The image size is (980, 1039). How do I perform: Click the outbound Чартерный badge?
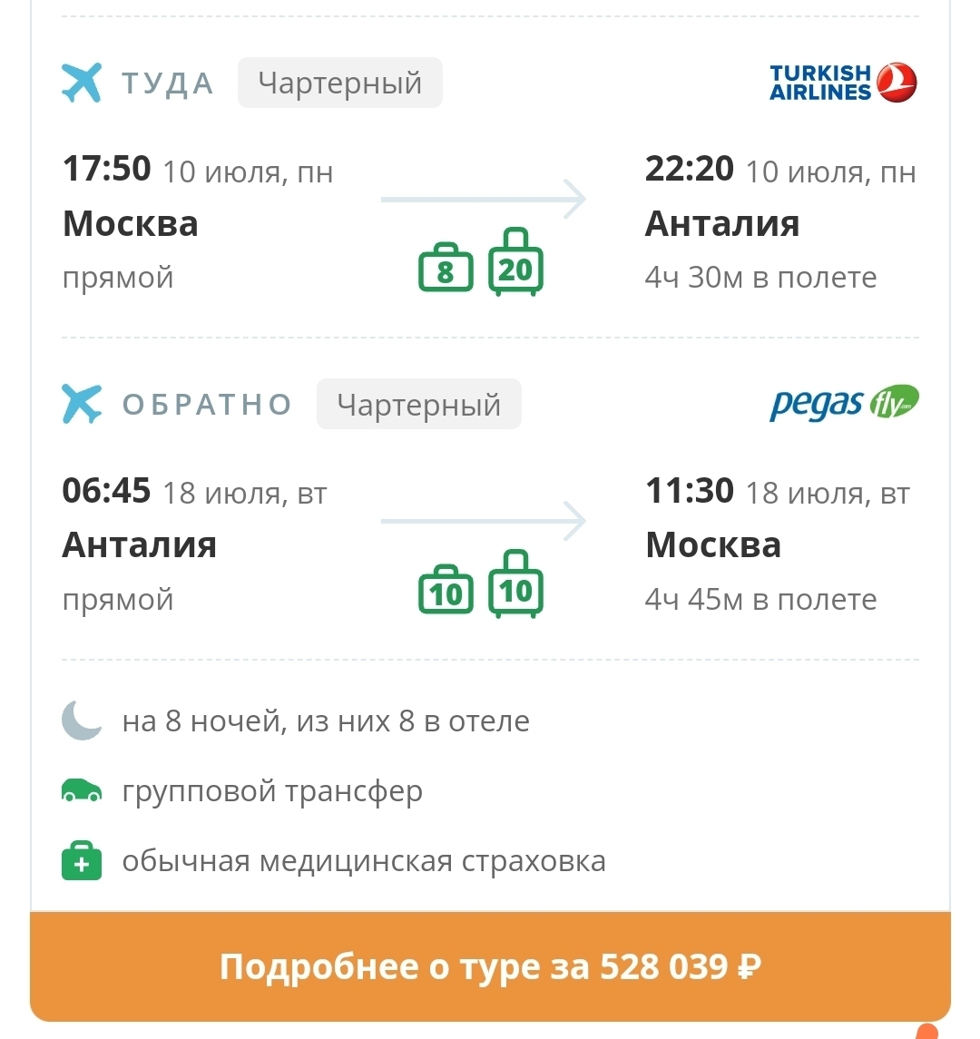pyautogui.click(x=339, y=83)
